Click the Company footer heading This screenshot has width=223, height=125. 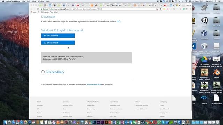163,102
